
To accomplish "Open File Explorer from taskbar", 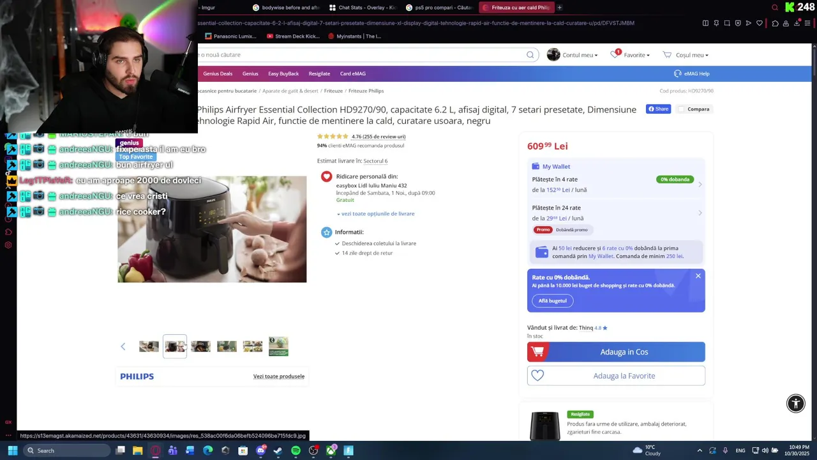I will pyautogui.click(x=137, y=450).
